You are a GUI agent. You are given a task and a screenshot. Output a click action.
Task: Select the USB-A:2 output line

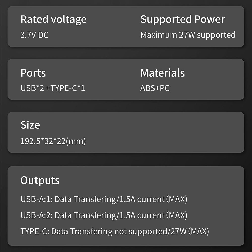104,215
